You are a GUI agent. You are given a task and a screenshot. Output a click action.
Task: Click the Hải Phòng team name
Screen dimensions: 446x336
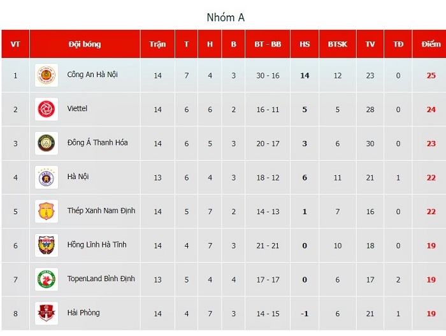click(83, 312)
